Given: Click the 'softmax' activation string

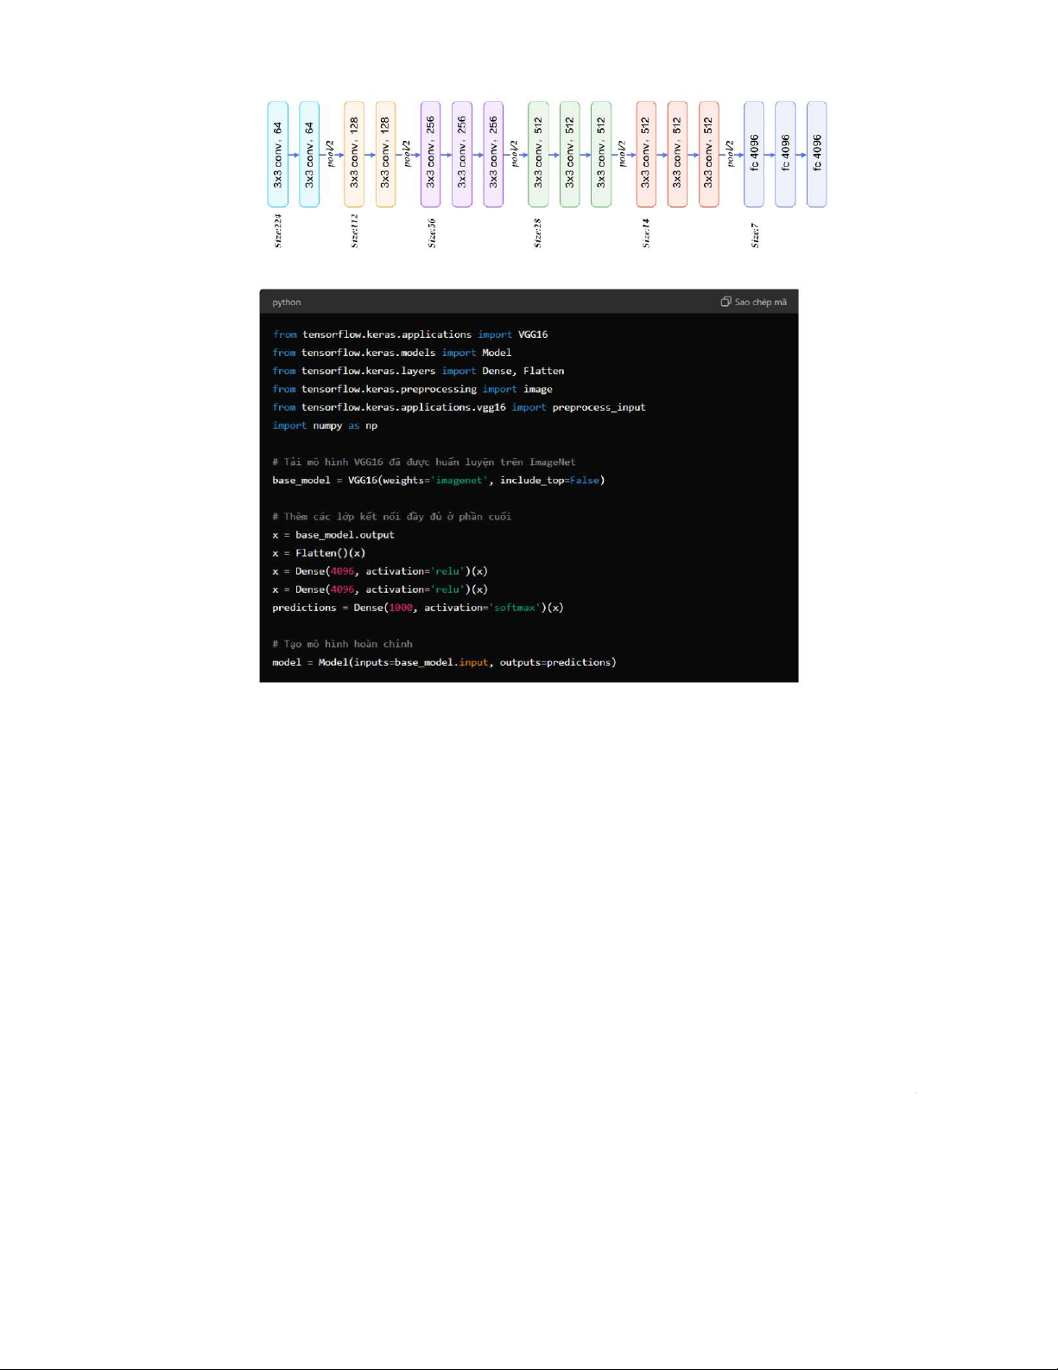Looking at the screenshot, I should tap(515, 608).
